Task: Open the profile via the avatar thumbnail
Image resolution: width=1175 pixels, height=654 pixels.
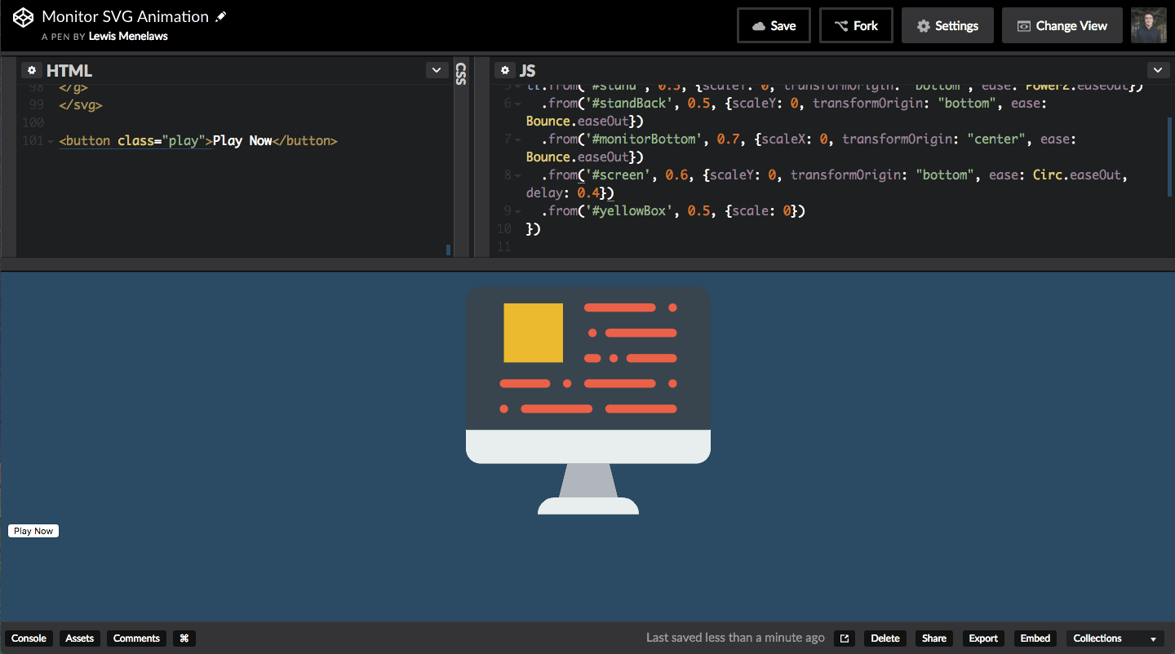Action: pos(1148,25)
